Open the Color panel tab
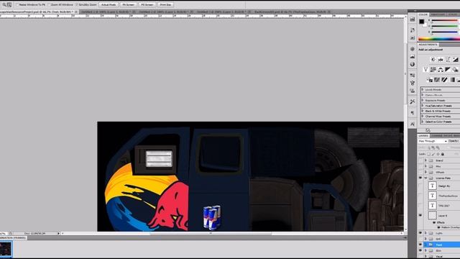 point(423,14)
